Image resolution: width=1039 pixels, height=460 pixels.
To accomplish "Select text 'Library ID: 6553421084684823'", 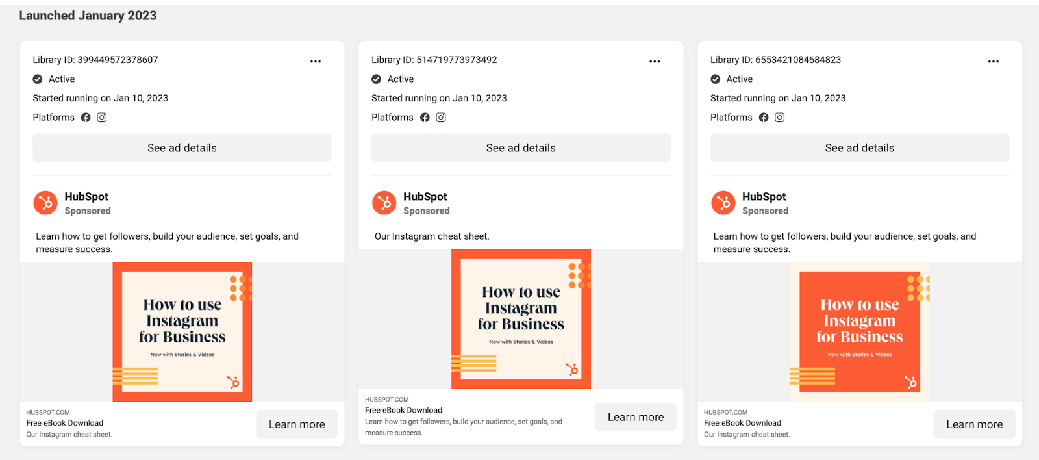I will [776, 60].
